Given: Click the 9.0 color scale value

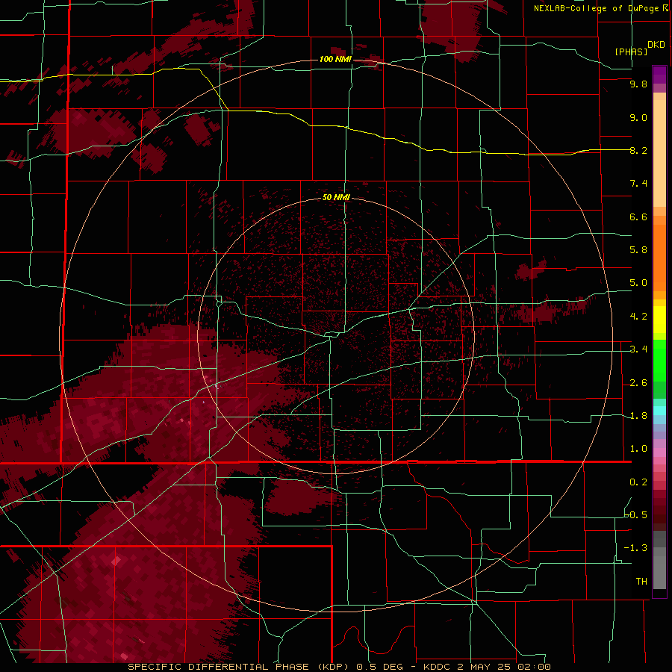Looking at the screenshot, I should 638,117.
